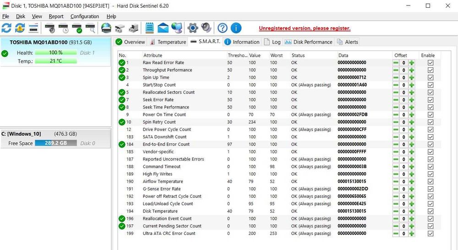Viewport: 458px width, 250px height.
Task: Click minus offset for Power On Time Count
Action: click(x=396, y=114)
